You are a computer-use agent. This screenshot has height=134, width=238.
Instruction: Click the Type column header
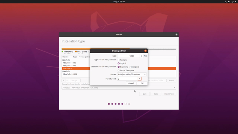pos(75,57)
